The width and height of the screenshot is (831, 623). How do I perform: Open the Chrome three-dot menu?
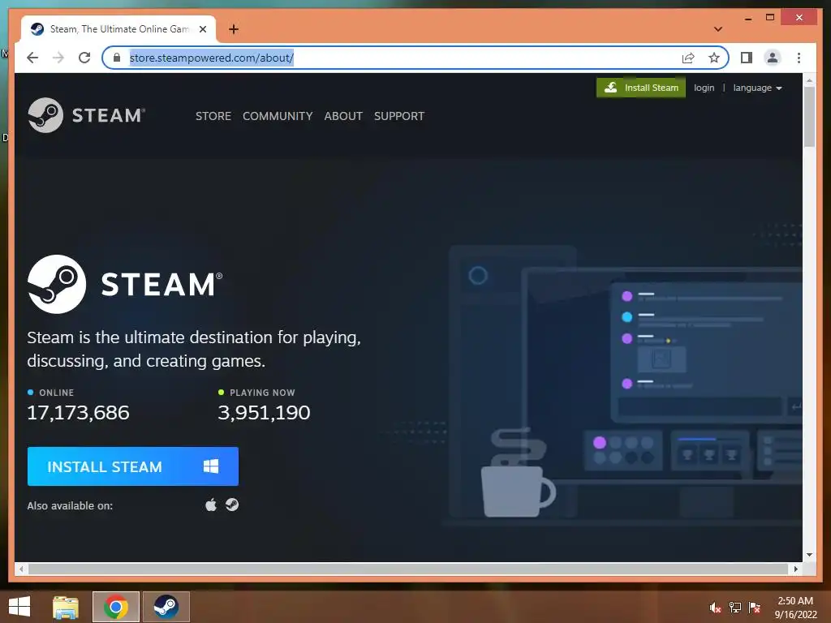[x=799, y=58]
